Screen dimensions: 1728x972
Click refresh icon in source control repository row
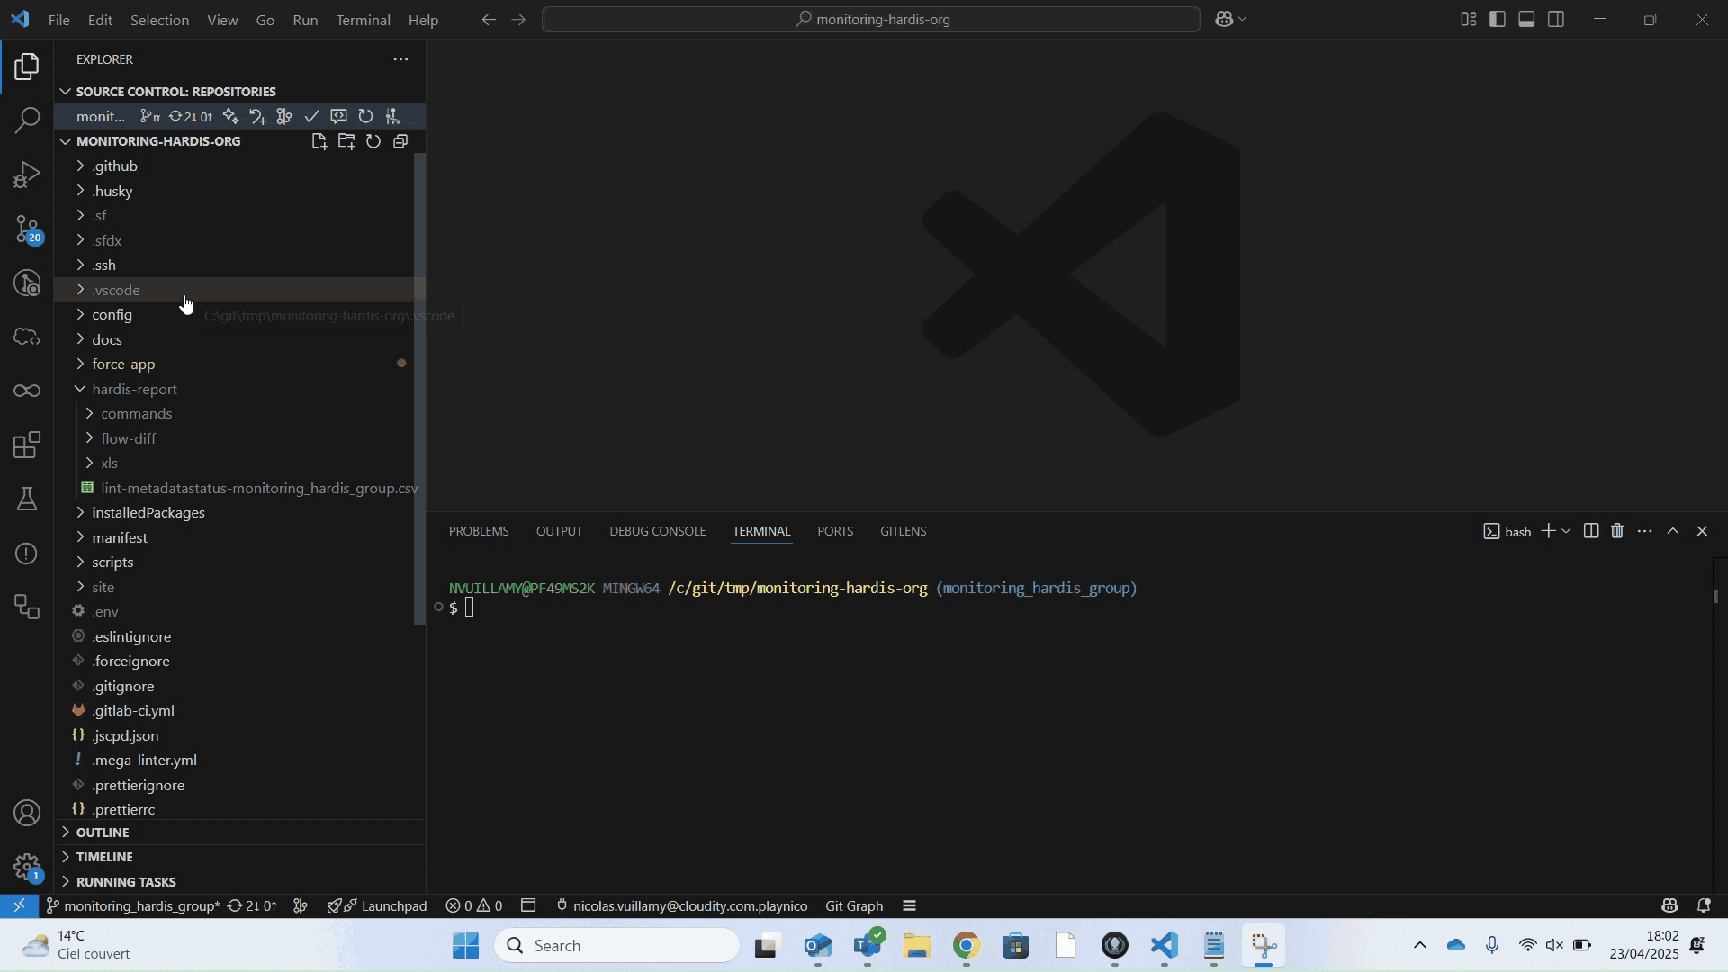(x=365, y=116)
